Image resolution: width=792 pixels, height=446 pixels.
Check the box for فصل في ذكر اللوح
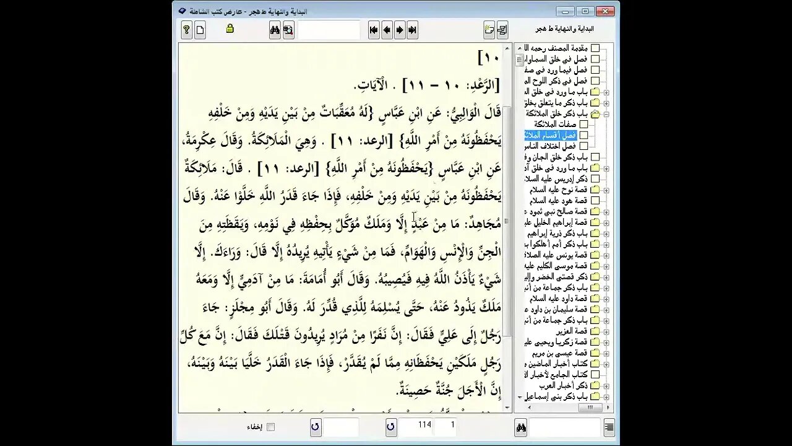(x=595, y=81)
